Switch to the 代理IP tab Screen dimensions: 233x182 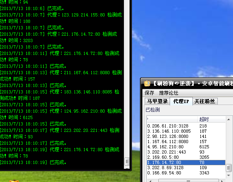181,101
